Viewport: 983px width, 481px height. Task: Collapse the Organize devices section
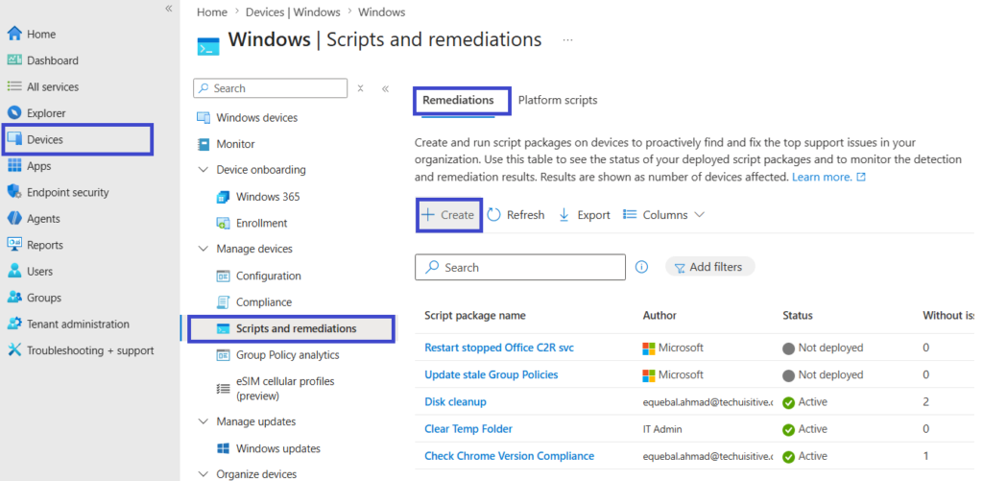[204, 474]
